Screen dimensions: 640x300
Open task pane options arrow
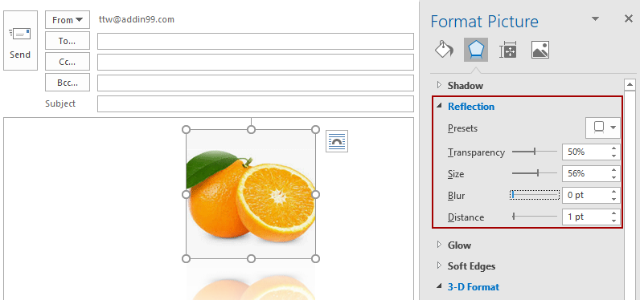[x=596, y=18]
